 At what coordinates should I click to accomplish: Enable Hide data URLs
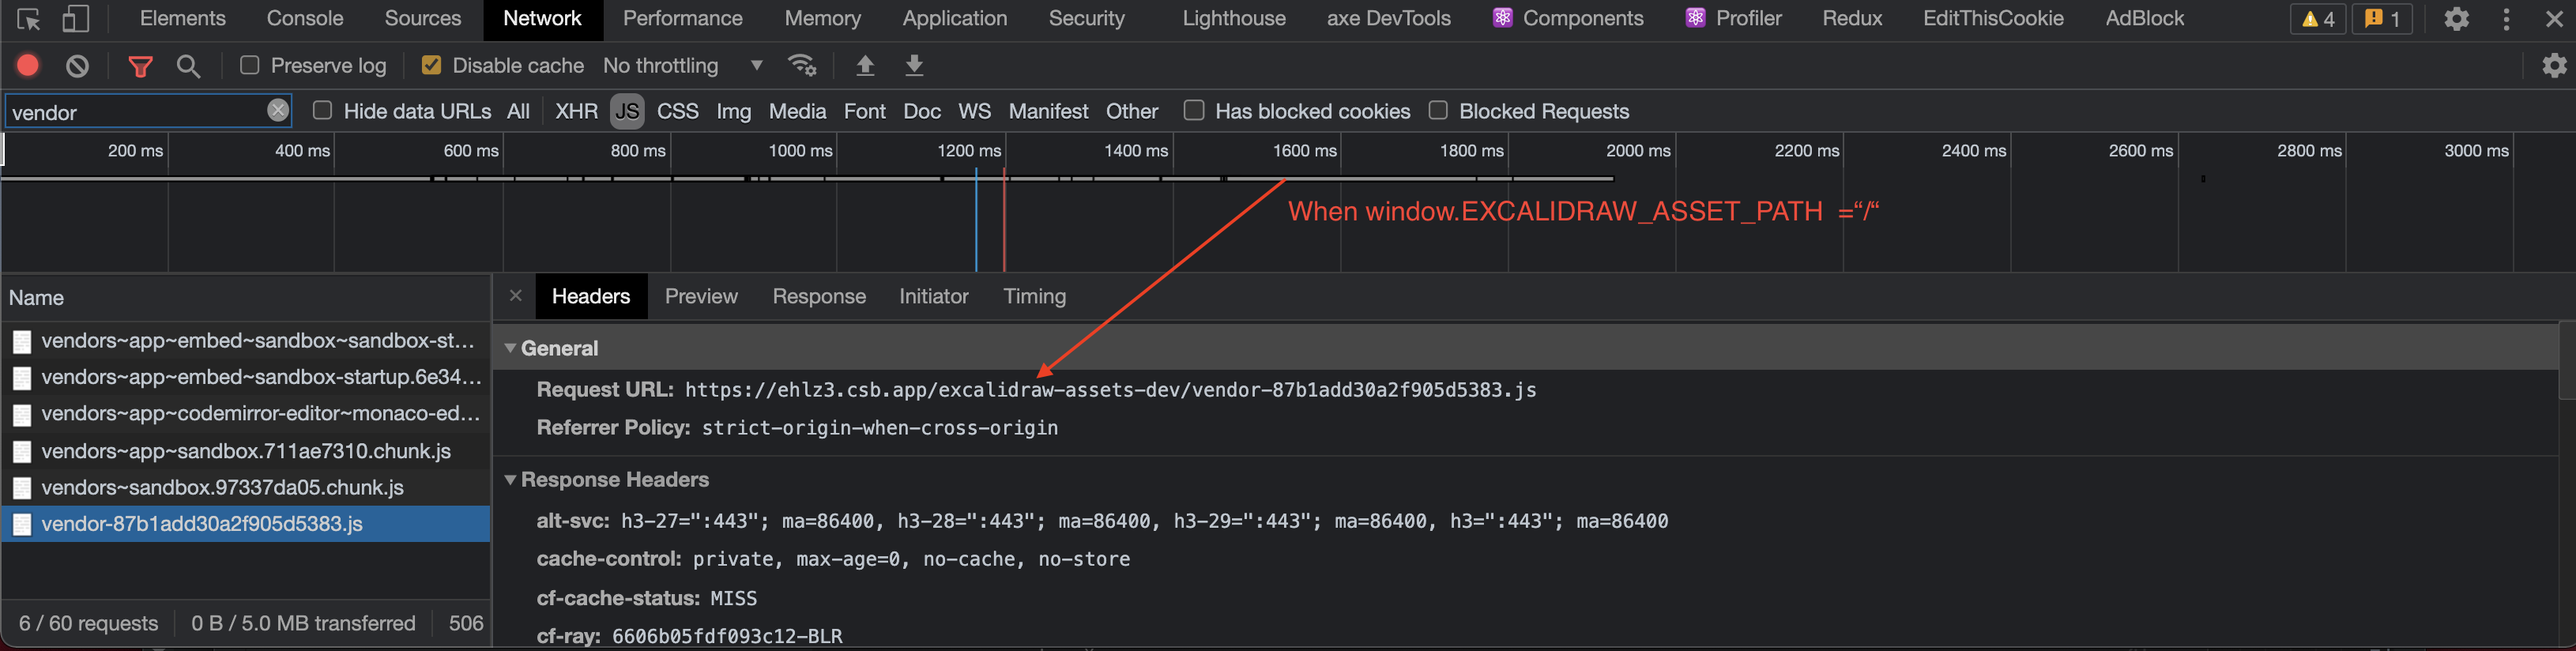point(322,111)
